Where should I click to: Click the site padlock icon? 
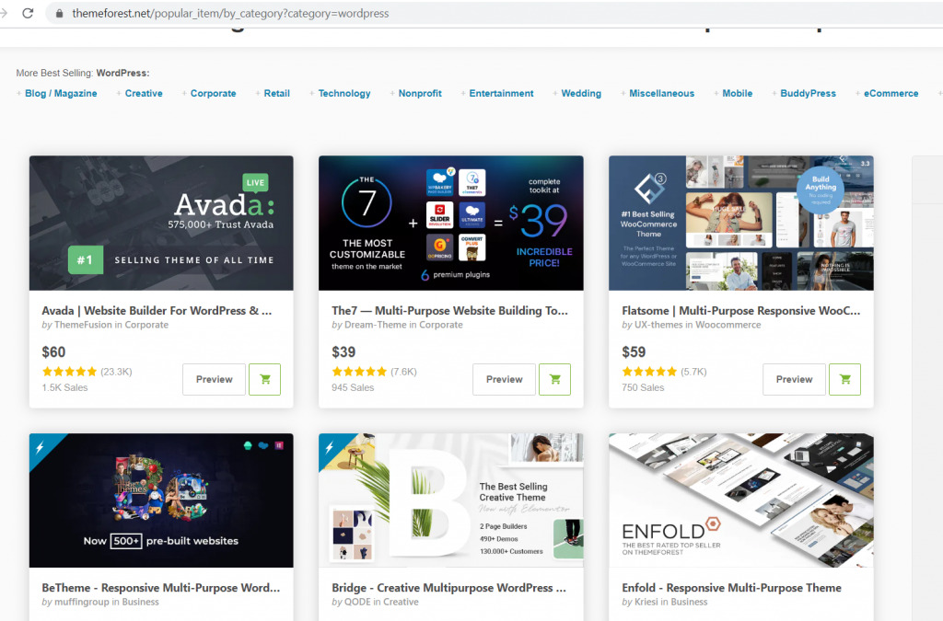(59, 13)
